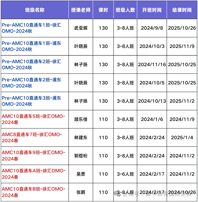Click the 结课时间 column header

point(182,10)
